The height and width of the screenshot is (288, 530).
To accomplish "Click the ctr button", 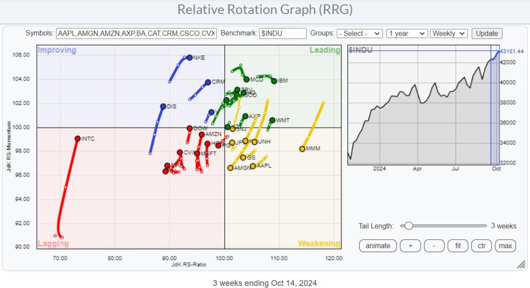I will (x=481, y=245).
